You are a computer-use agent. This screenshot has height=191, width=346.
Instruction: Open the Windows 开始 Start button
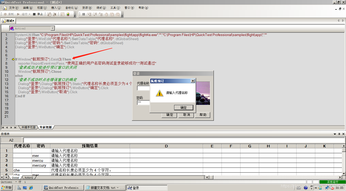pos(7,188)
